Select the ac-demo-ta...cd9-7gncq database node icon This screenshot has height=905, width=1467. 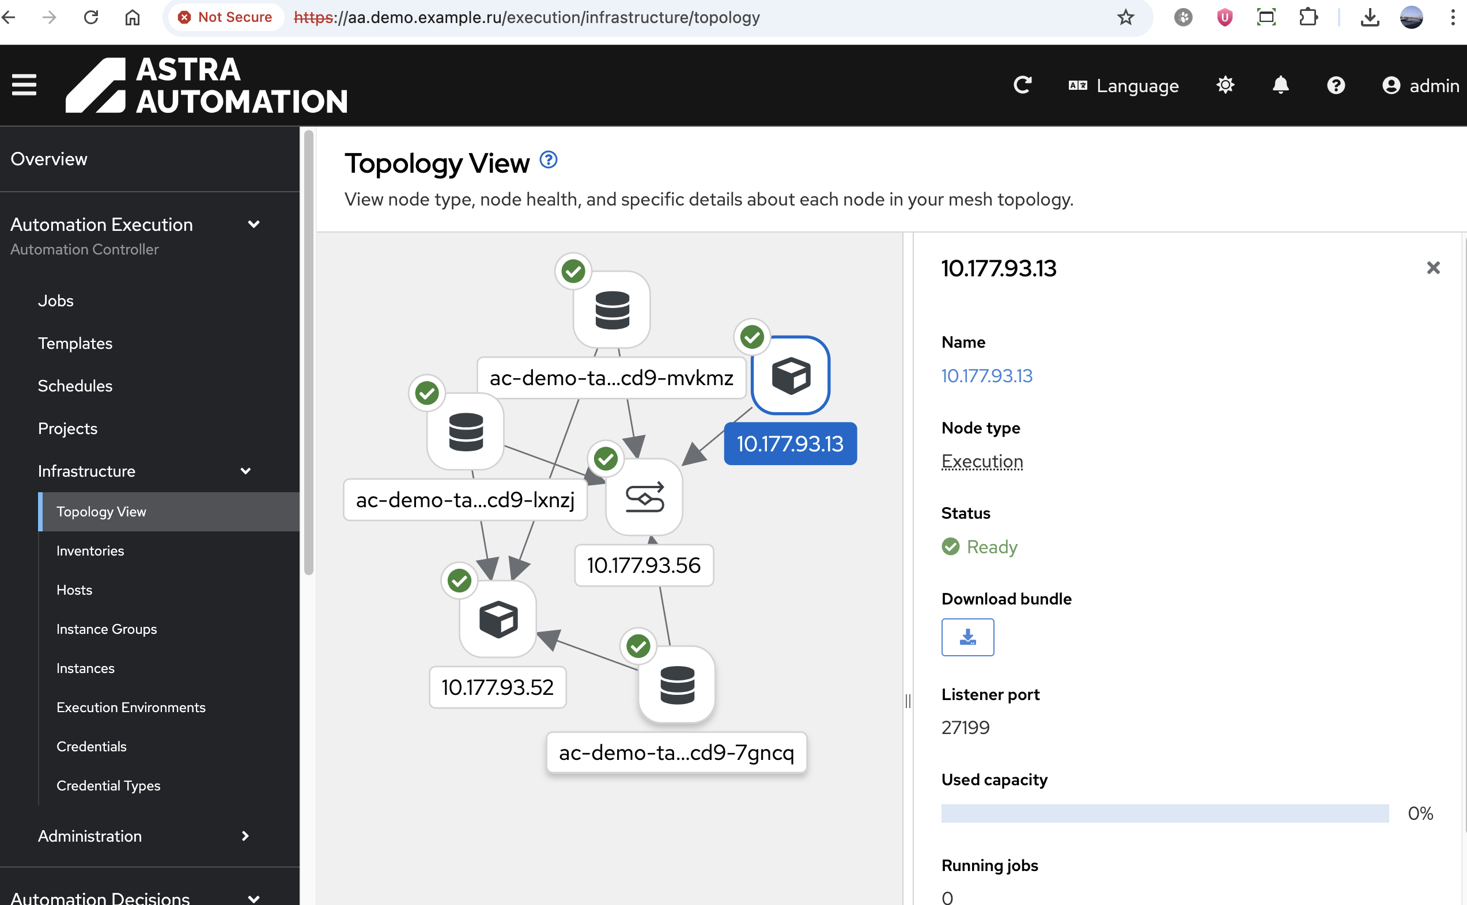[677, 684]
